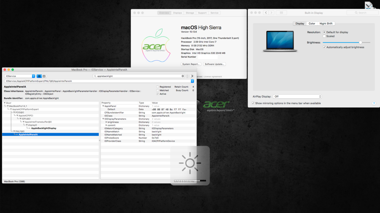Click the brightness level bar on overlay
The width and height of the screenshot is (380, 213).
pyautogui.click(x=190, y=181)
